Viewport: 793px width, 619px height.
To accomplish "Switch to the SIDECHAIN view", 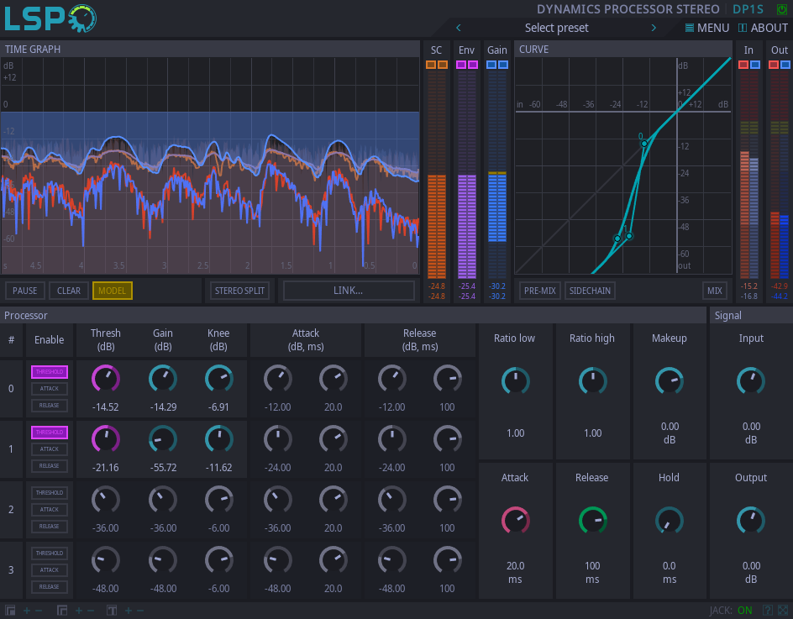I will [590, 290].
